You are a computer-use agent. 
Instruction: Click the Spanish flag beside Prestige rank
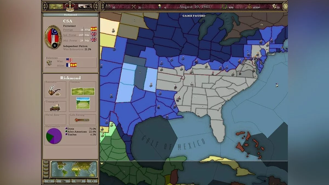pyautogui.click(x=94, y=29)
